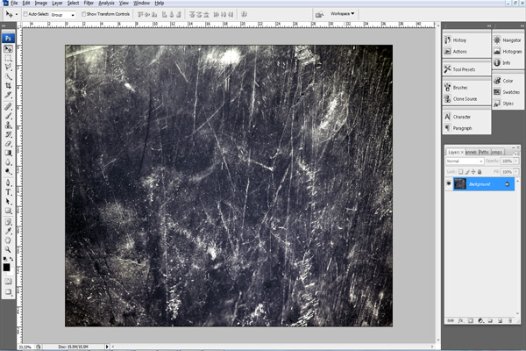Screen dimensions: 526x351
Task: Hide the Background layer eye icon
Action: tap(449, 183)
